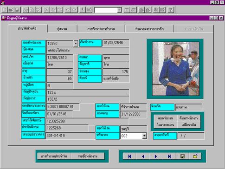Click the Report designer toolbar icon

point(148,10)
